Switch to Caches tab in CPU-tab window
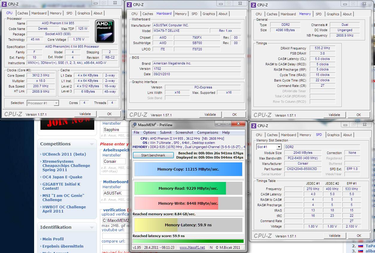375x253 pixels. [22, 13]
